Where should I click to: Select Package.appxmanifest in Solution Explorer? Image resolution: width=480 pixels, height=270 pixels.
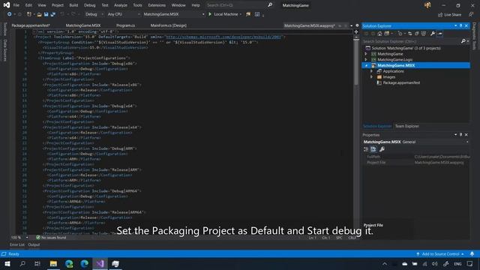401,82
